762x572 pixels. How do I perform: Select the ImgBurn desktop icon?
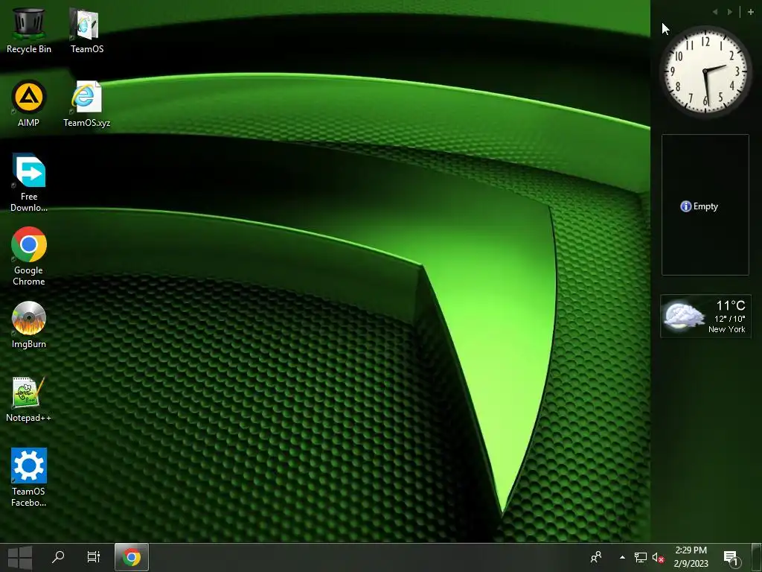tap(29, 325)
